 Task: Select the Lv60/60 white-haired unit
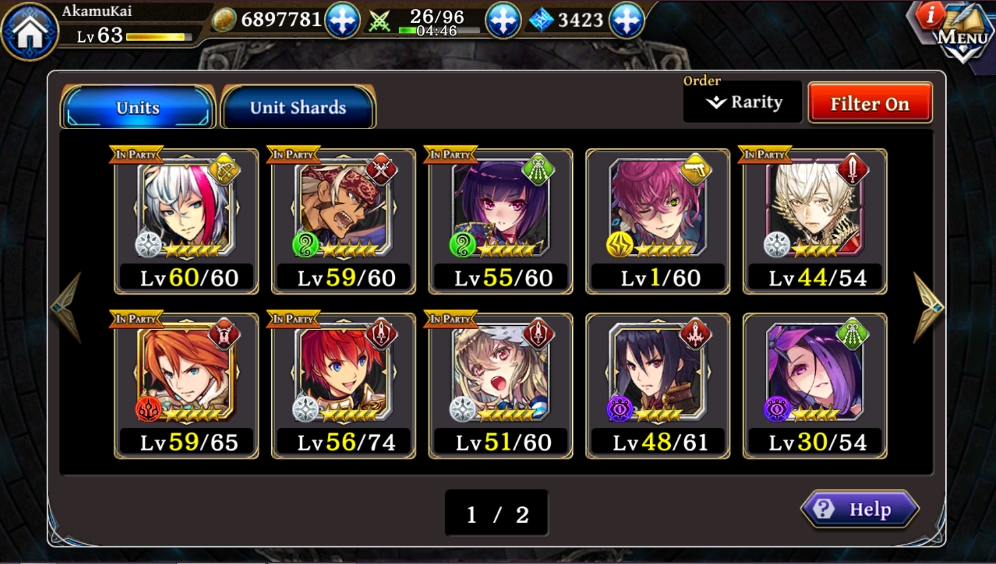pos(186,221)
